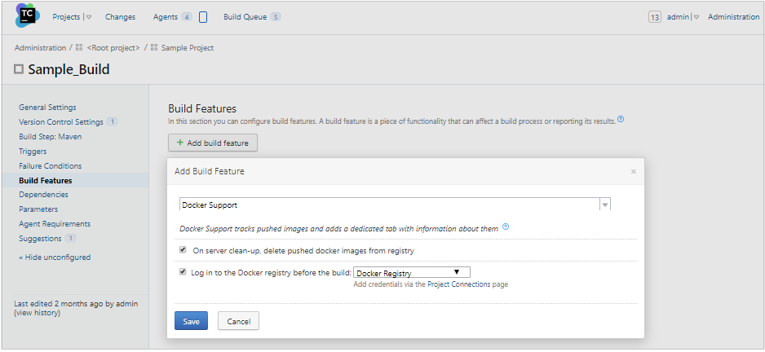Open the Project Connections link
The height and width of the screenshot is (352, 765).
tap(458, 284)
